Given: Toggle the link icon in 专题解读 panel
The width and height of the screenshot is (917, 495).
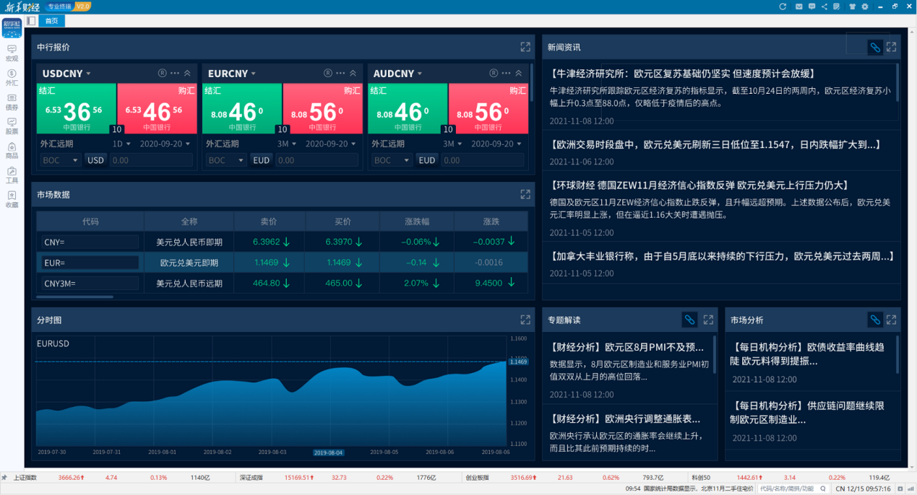Looking at the screenshot, I should click(x=689, y=320).
